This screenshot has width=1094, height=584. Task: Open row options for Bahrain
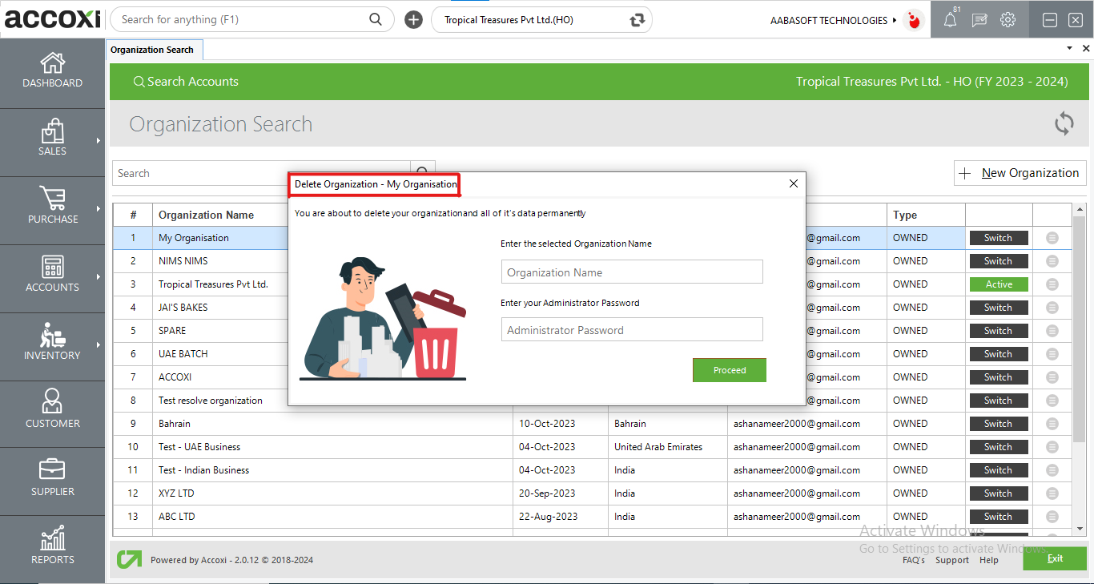pyautogui.click(x=1052, y=424)
